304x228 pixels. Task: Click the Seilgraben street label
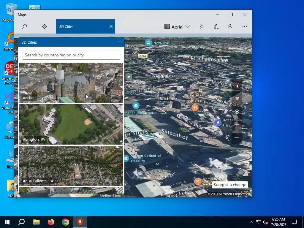point(164,76)
